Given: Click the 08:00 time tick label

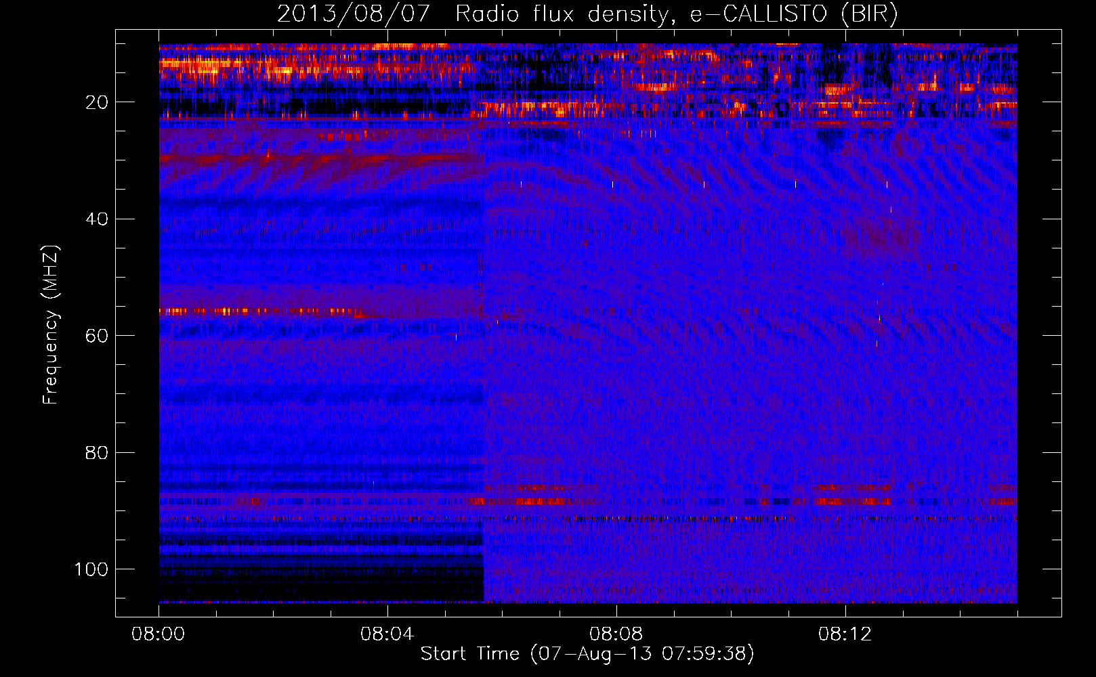Looking at the screenshot, I should 159,634.
